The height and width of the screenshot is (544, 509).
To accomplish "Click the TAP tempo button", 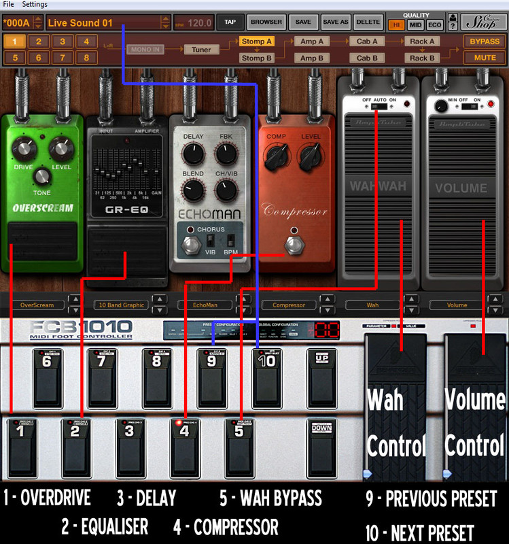I will [230, 22].
